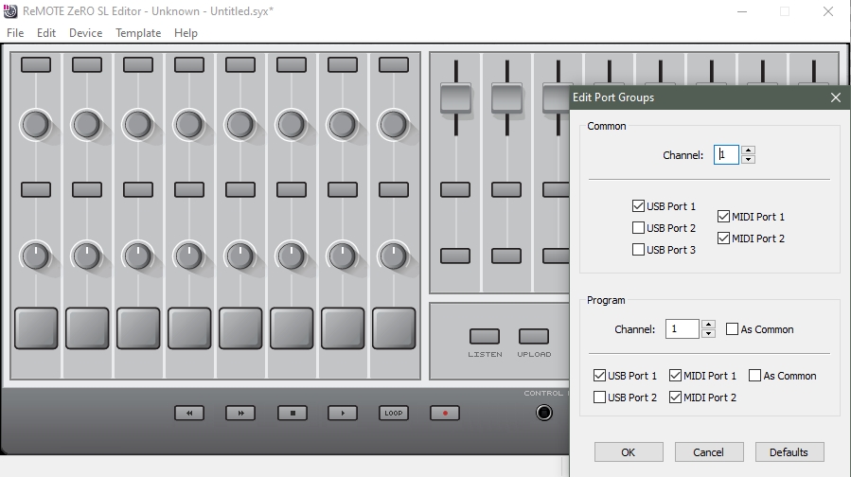This screenshot has height=477, width=851.
Task: Click the LOOP transport button
Action: pyautogui.click(x=394, y=413)
